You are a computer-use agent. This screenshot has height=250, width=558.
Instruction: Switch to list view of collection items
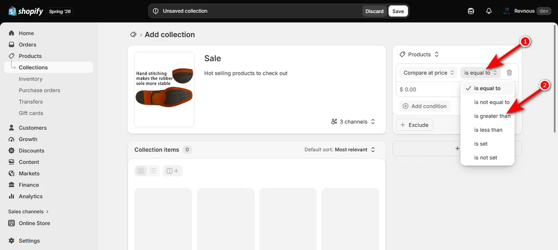(153, 171)
